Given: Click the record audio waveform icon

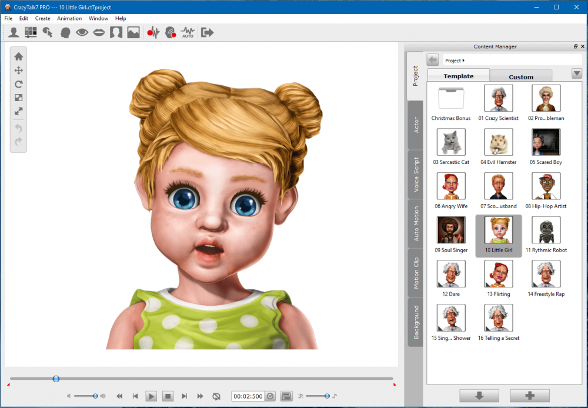Looking at the screenshot, I should 153,33.
